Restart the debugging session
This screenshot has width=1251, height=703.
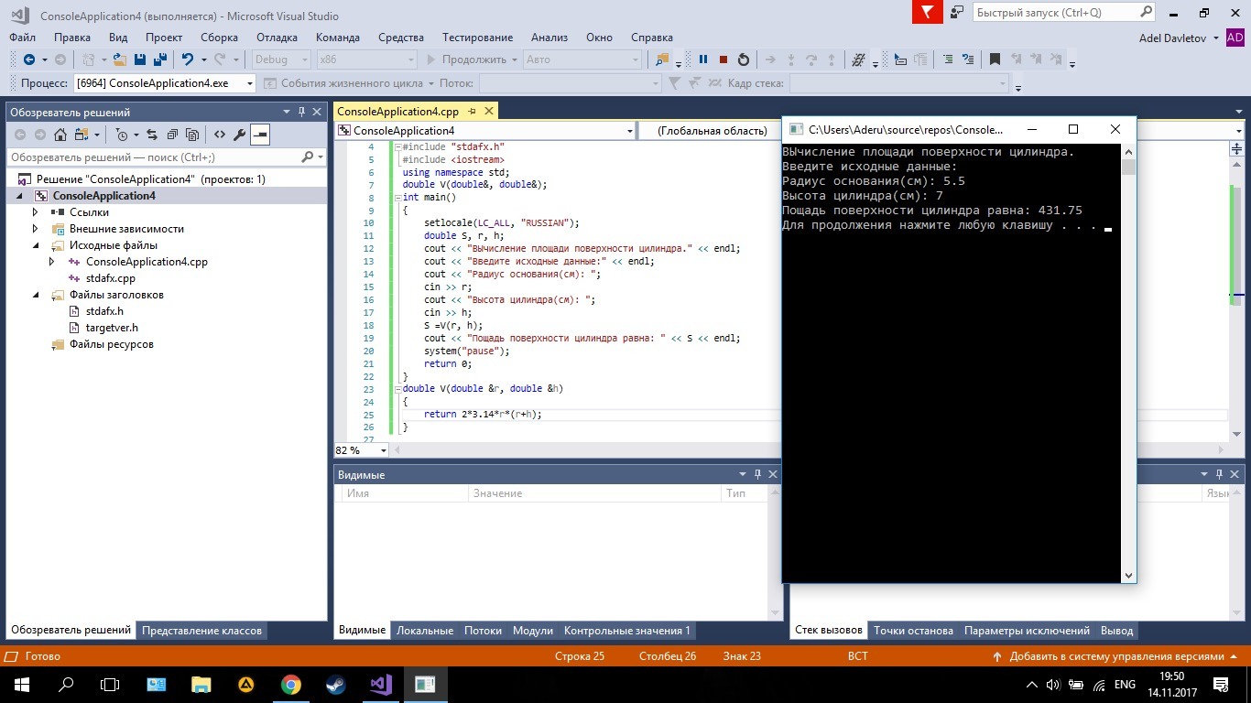tap(744, 59)
